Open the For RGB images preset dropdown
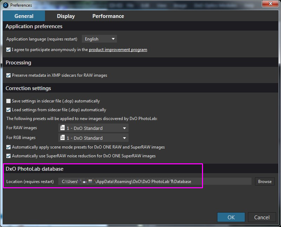The width and height of the screenshot is (281, 227). (93, 138)
